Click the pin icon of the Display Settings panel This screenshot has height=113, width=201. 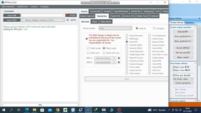(199, 18)
